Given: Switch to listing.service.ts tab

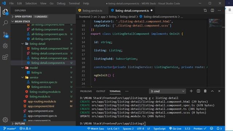Looking at the screenshot, I should click(92, 11).
